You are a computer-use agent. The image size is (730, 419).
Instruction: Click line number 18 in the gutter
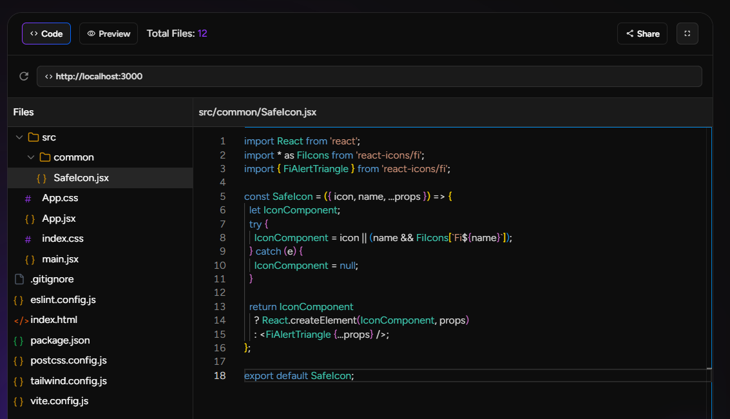(220, 376)
